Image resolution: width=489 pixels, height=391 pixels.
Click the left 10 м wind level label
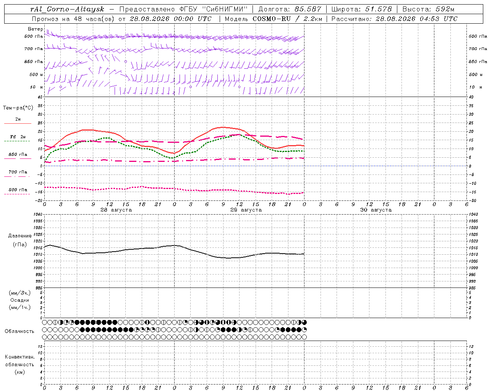point(37,87)
